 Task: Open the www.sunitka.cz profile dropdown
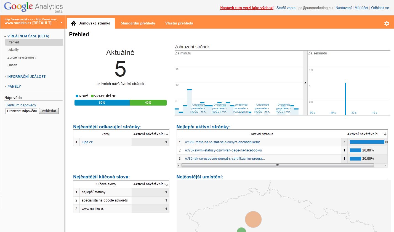[x=61, y=23]
